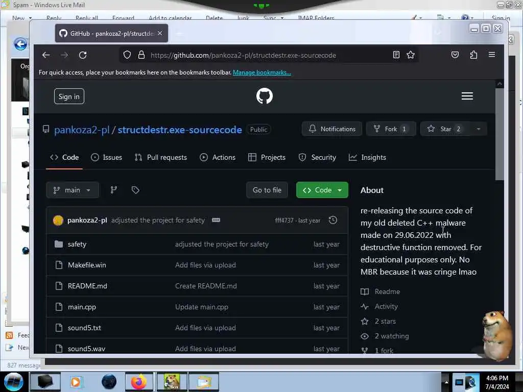Close the GitHub browser tab

pyautogui.click(x=160, y=33)
